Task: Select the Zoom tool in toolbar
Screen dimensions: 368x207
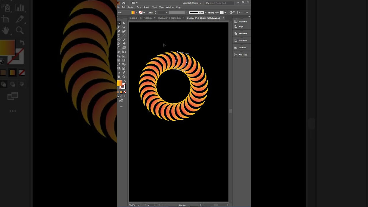Action: pyautogui.click(x=124, y=77)
